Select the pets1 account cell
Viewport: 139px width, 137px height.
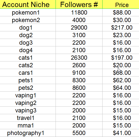(28, 80)
